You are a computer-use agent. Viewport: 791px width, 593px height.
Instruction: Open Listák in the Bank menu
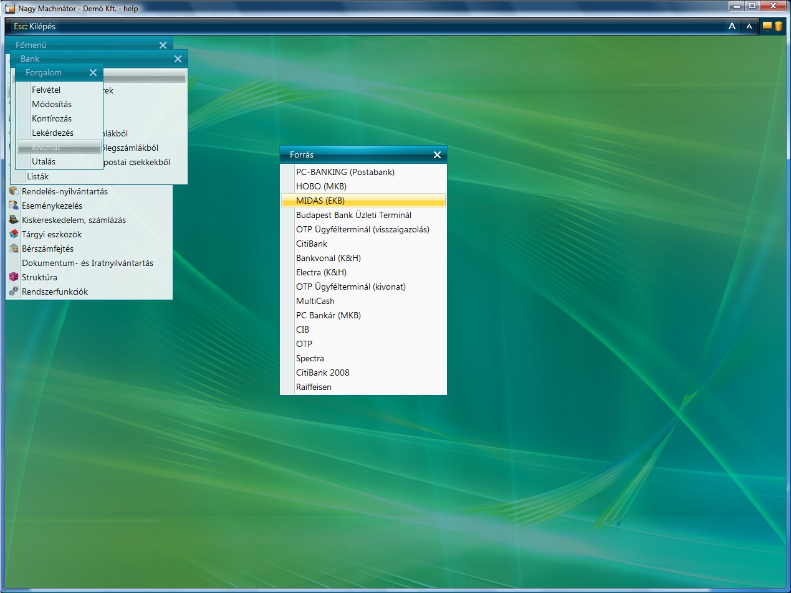[x=38, y=176]
